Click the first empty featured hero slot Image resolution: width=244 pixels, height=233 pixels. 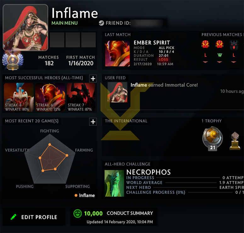tap(57, 40)
